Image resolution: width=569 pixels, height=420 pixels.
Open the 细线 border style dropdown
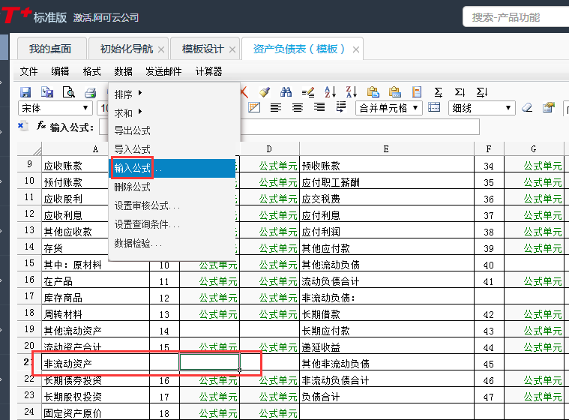click(x=509, y=108)
